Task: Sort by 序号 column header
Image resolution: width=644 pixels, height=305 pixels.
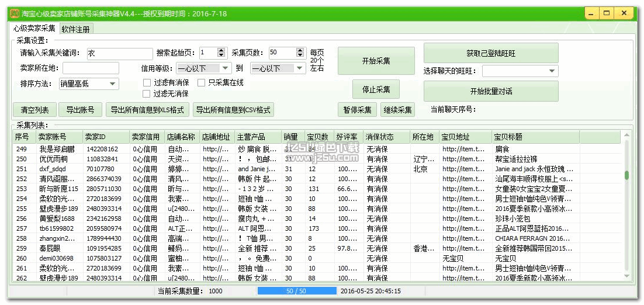Action: [x=24, y=137]
